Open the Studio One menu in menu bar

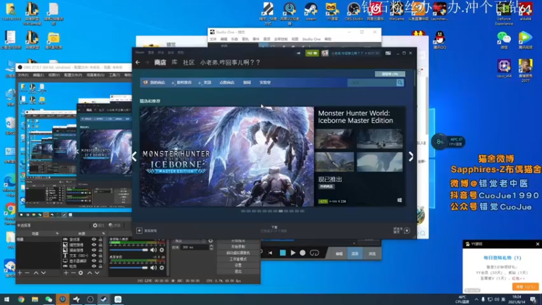click(x=312, y=39)
